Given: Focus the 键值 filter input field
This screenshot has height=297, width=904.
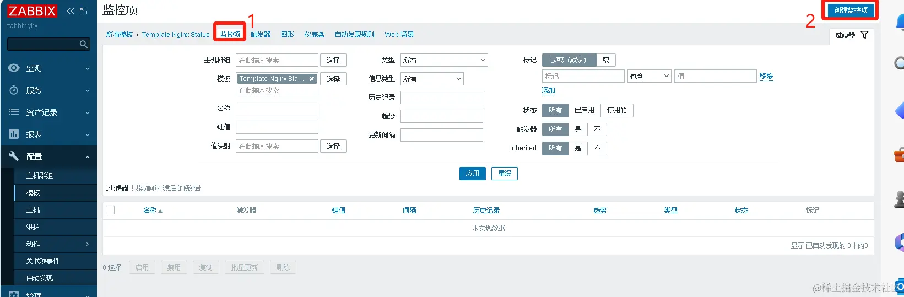Looking at the screenshot, I should (x=277, y=127).
